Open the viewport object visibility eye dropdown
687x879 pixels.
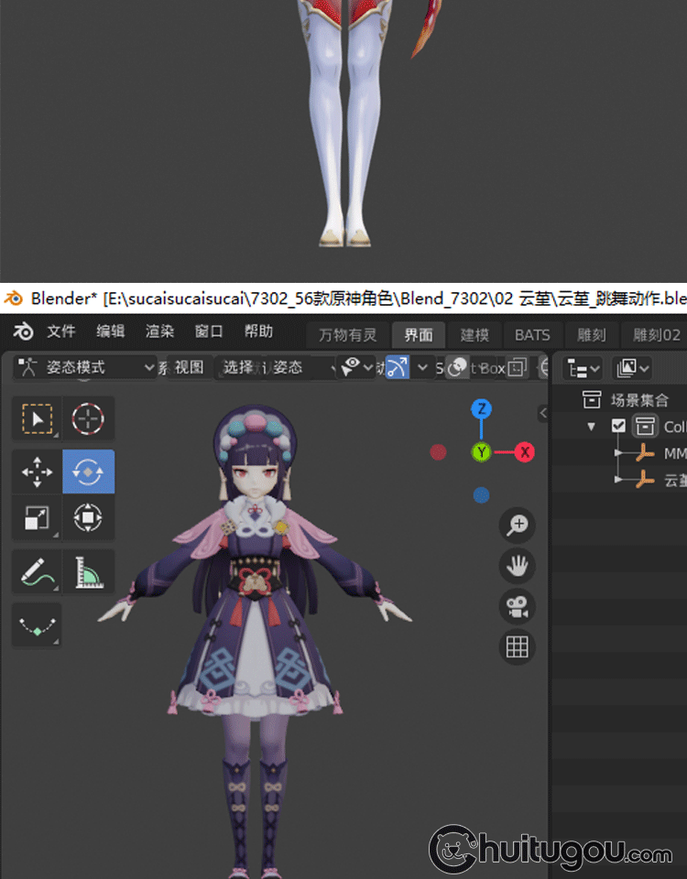357,368
